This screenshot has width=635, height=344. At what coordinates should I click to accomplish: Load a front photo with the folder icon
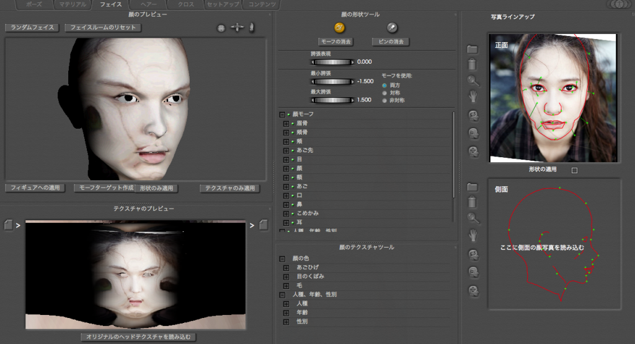(472, 49)
